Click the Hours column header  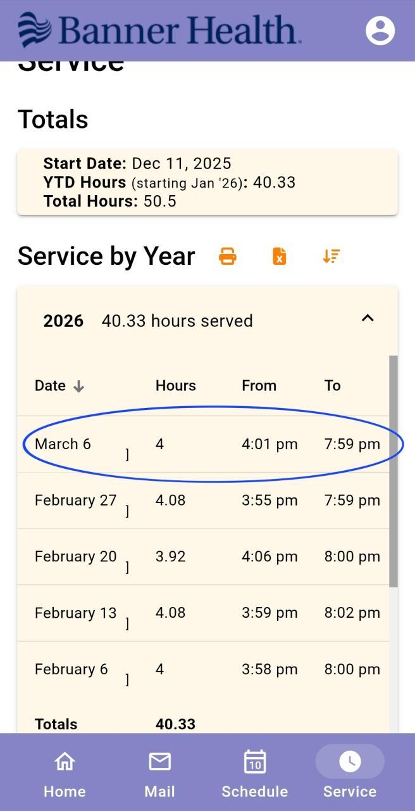175,386
